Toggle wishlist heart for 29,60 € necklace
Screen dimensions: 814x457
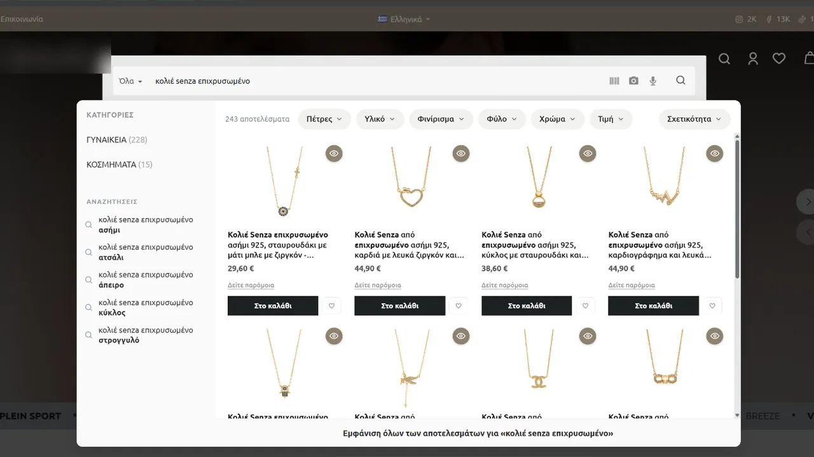pyautogui.click(x=331, y=305)
